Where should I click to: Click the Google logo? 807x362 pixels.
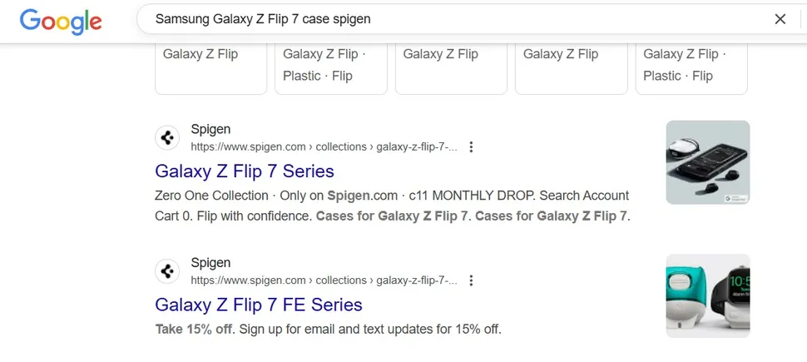pyautogui.click(x=60, y=20)
